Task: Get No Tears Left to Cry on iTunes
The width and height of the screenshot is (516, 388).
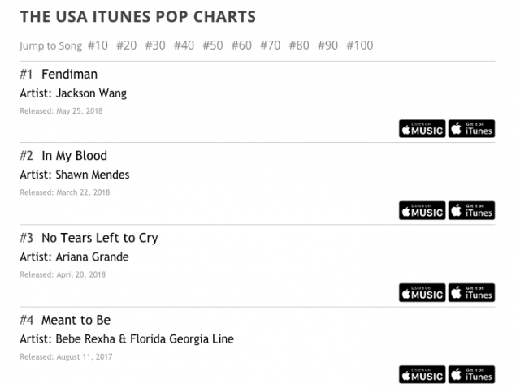Action: pyautogui.click(x=471, y=292)
